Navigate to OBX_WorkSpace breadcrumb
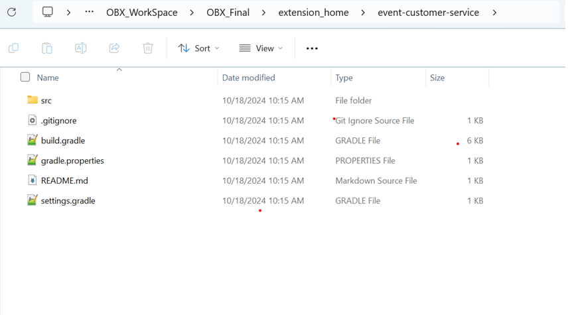Image resolution: width=576 pixels, height=315 pixels. (142, 13)
